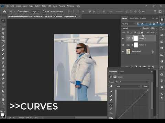Screen dimensions: 165x123
Task: Hide the Curves 2 layer
Action: [123, 39]
